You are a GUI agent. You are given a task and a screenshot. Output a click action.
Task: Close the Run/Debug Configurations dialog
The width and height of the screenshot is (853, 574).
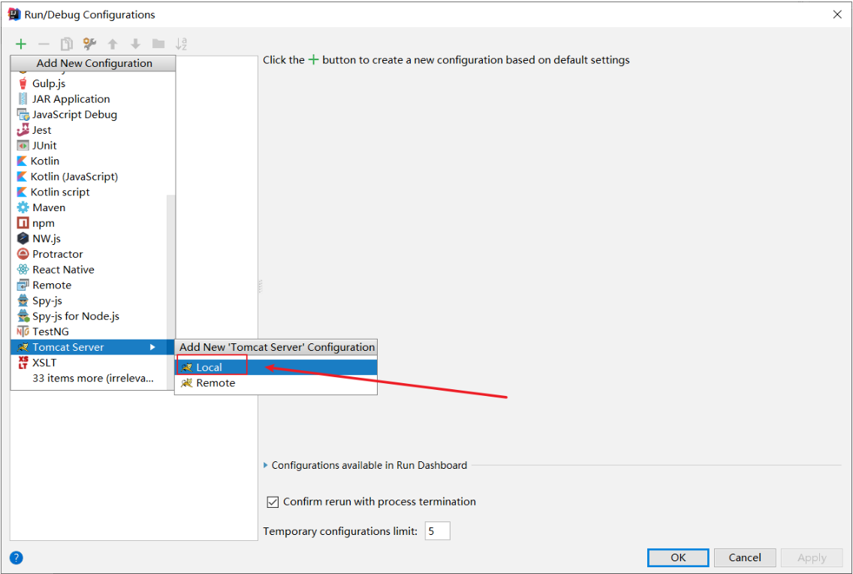(837, 15)
